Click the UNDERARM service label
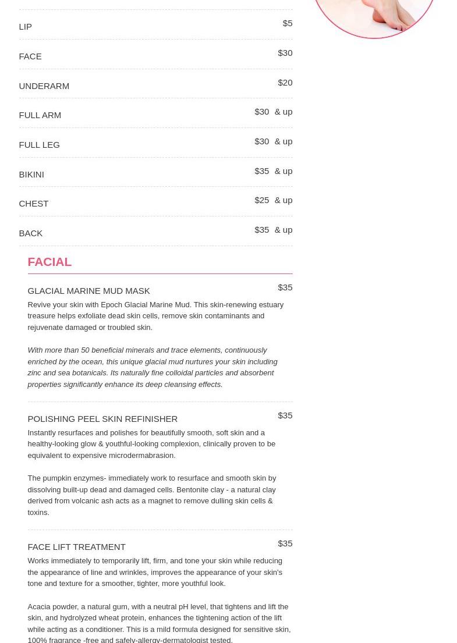The height and width of the screenshot is (643, 457). pyautogui.click(x=44, y=86)
